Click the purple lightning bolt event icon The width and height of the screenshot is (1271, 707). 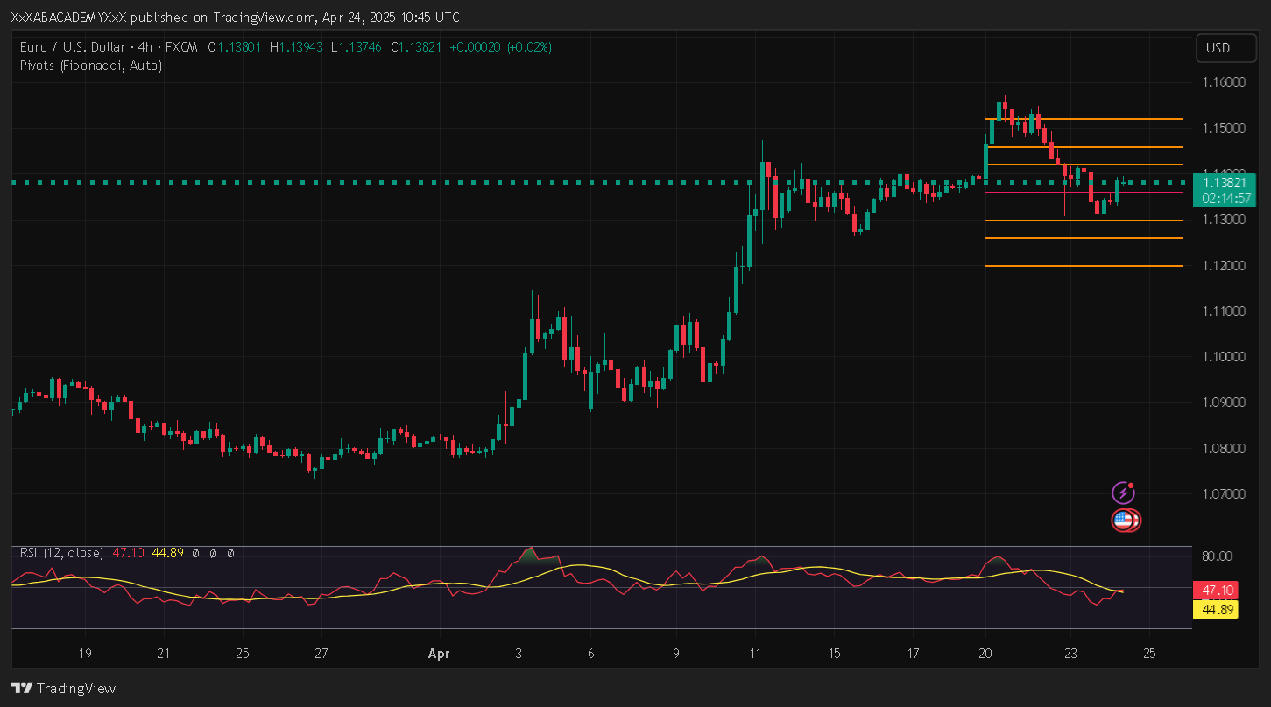1122,493
